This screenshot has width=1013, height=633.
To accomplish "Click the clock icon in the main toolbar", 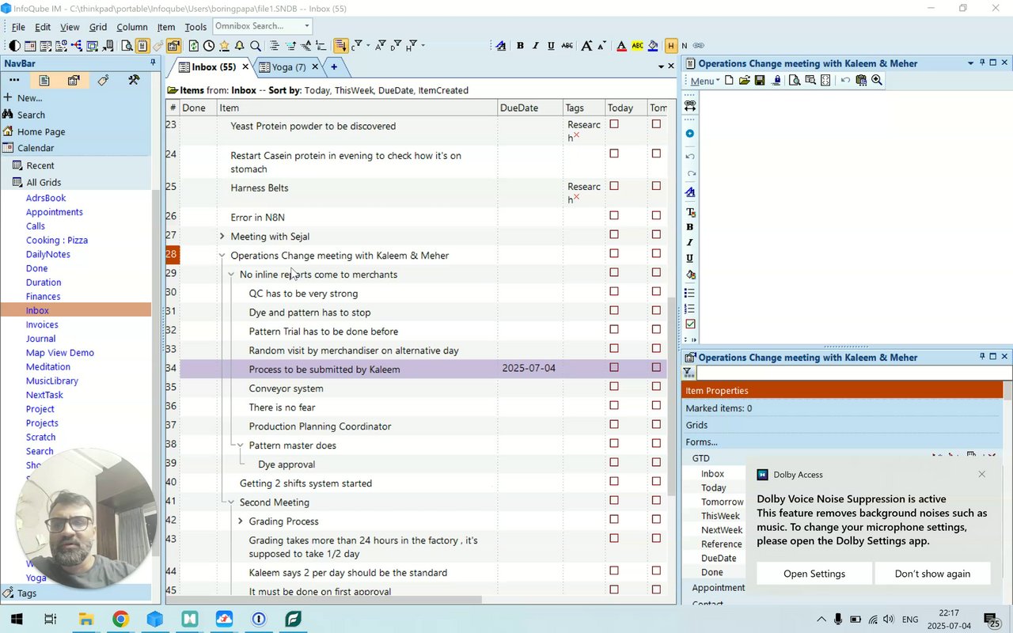I will (209, 46).
